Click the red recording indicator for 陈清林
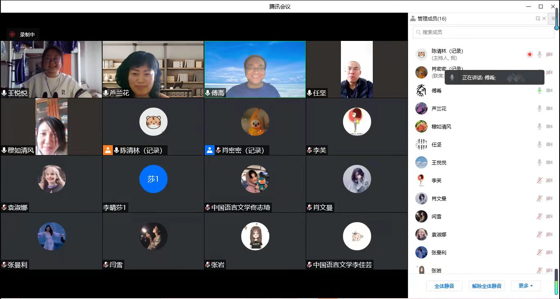Image resolution: width=560 pixels, height=299 pixels. [x=530, y=54]
